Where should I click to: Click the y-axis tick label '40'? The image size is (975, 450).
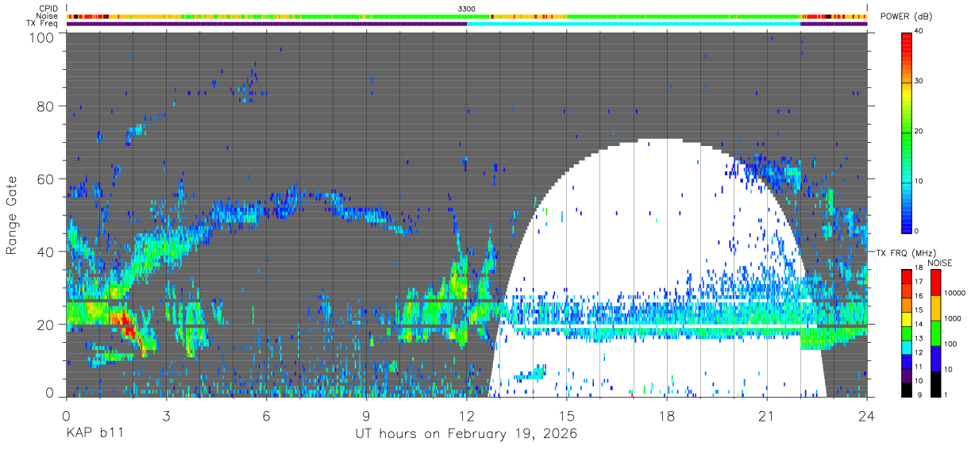coord(44,252)
